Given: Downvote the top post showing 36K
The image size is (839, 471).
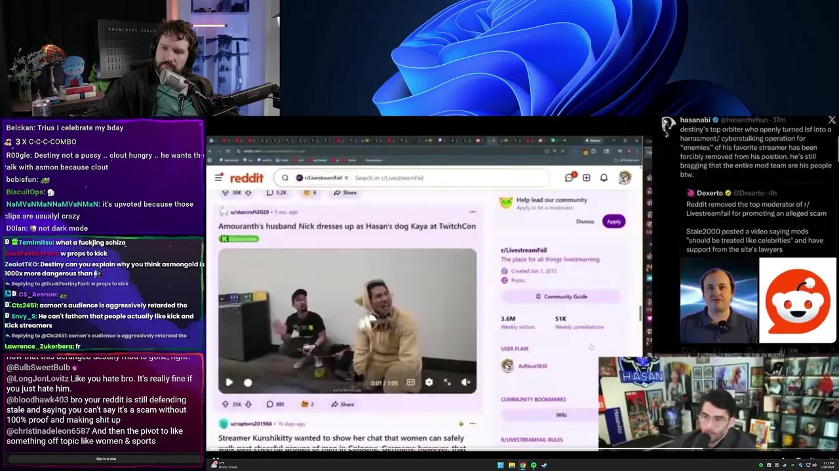Looking at the screenshot, I should (248, 192).
